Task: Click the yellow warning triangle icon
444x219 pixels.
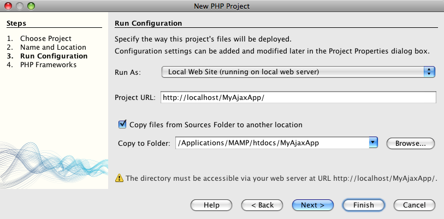Action: (119, 178)
